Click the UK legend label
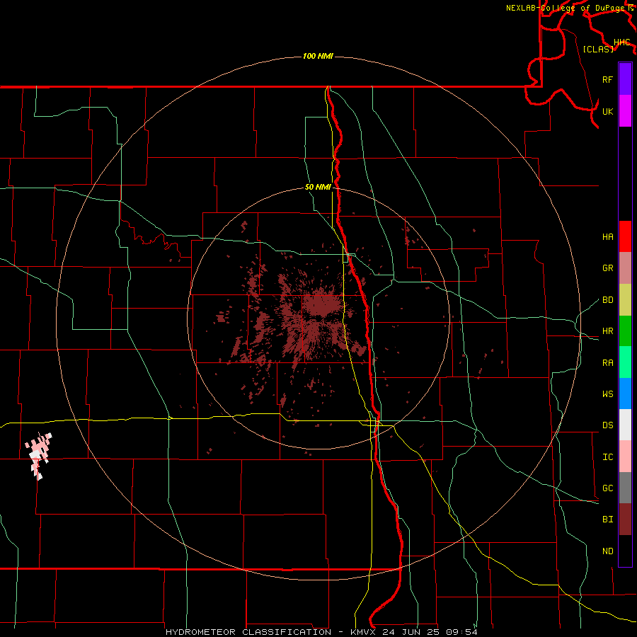This screenshot has height=637, width=637. tap(607, 111)
